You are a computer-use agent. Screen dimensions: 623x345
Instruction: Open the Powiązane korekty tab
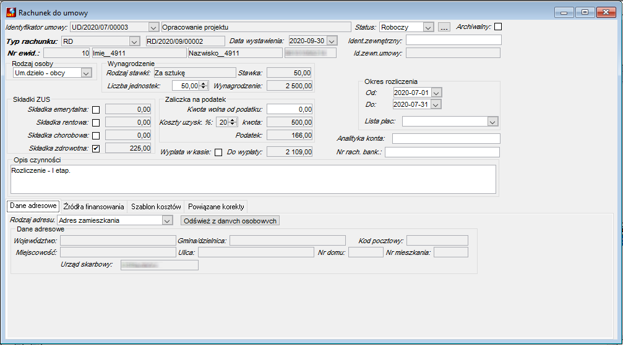[x=216, y=207]
